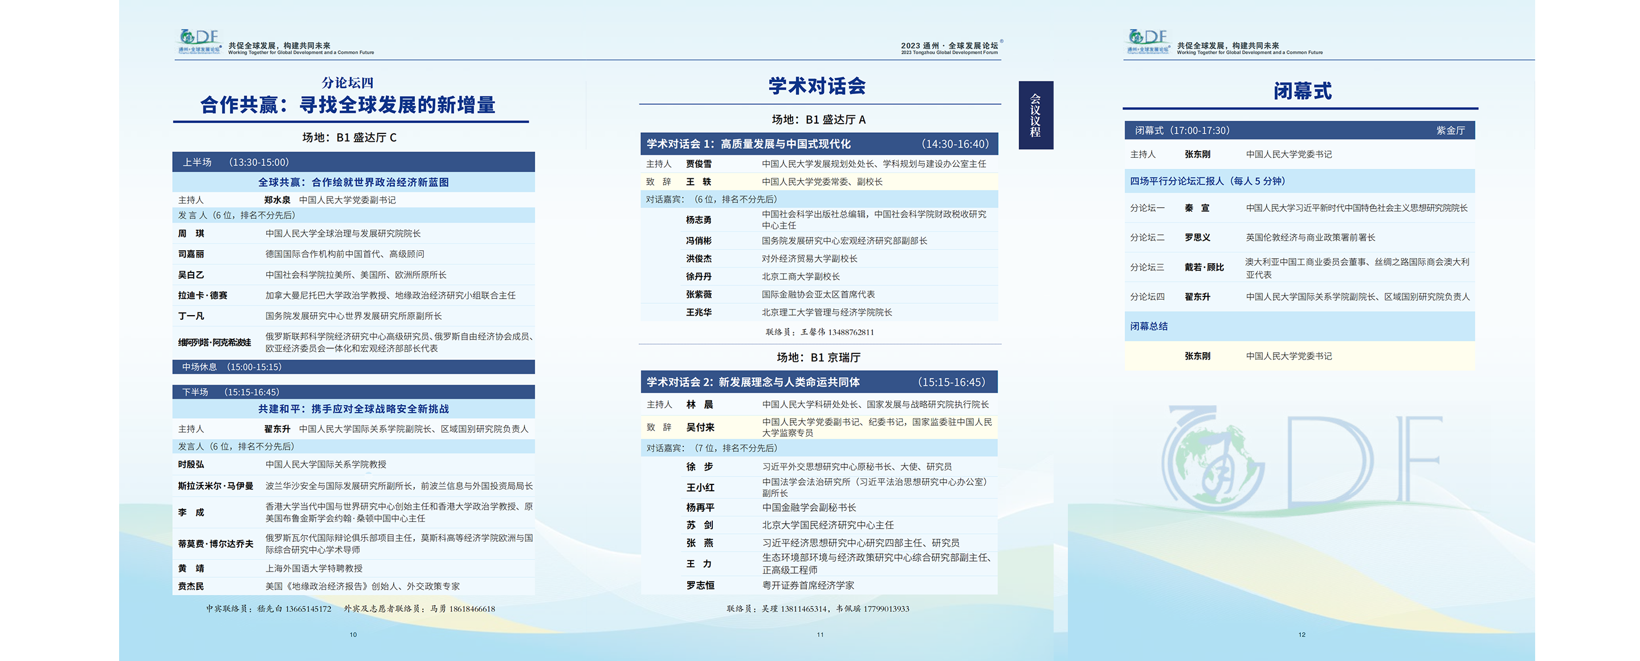Screen dimensions: 1640x661
Task: Click speaker name 司嘉丽
Action: click(x=191, y=254)
